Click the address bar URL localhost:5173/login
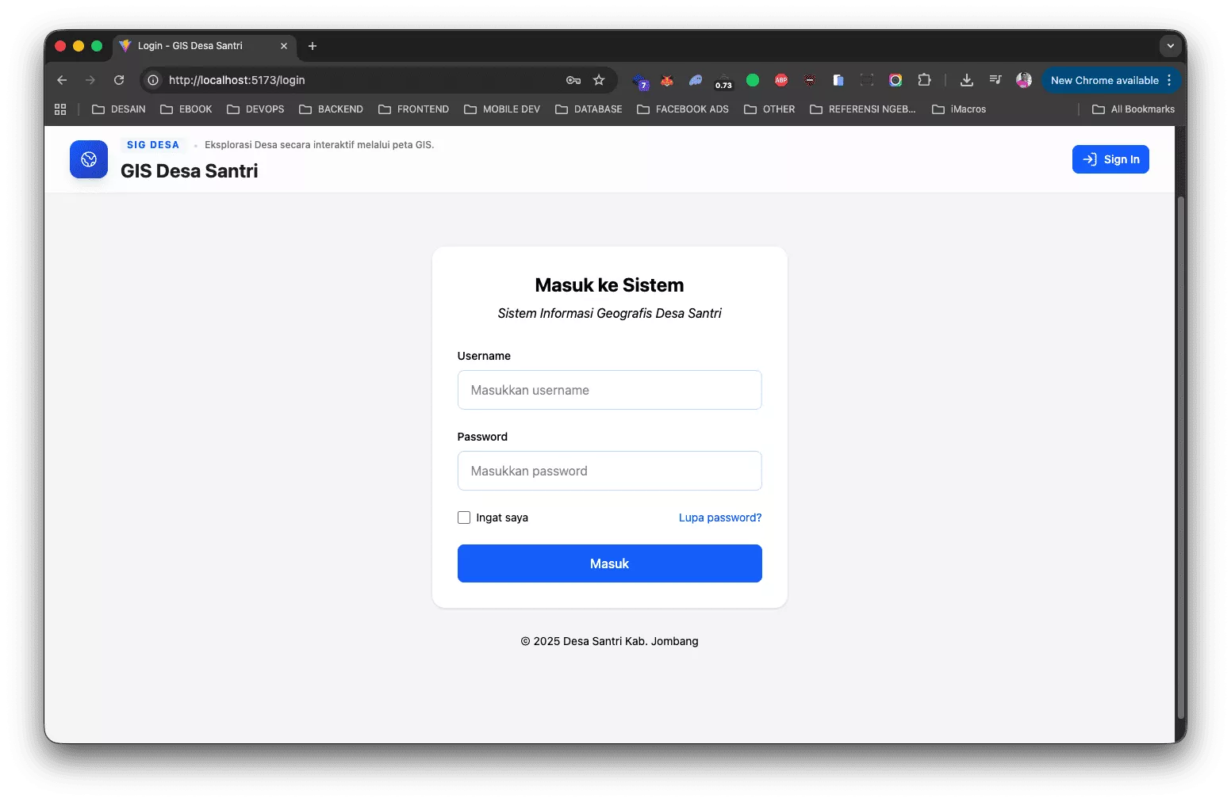Viewport: 1231px width, 802px height. (236, 80)
